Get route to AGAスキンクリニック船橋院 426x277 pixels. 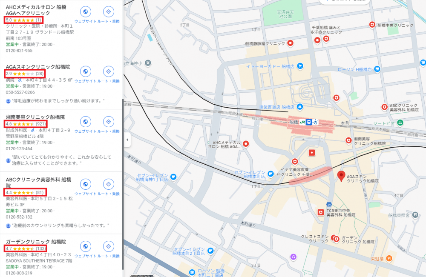tap(108, 71)
